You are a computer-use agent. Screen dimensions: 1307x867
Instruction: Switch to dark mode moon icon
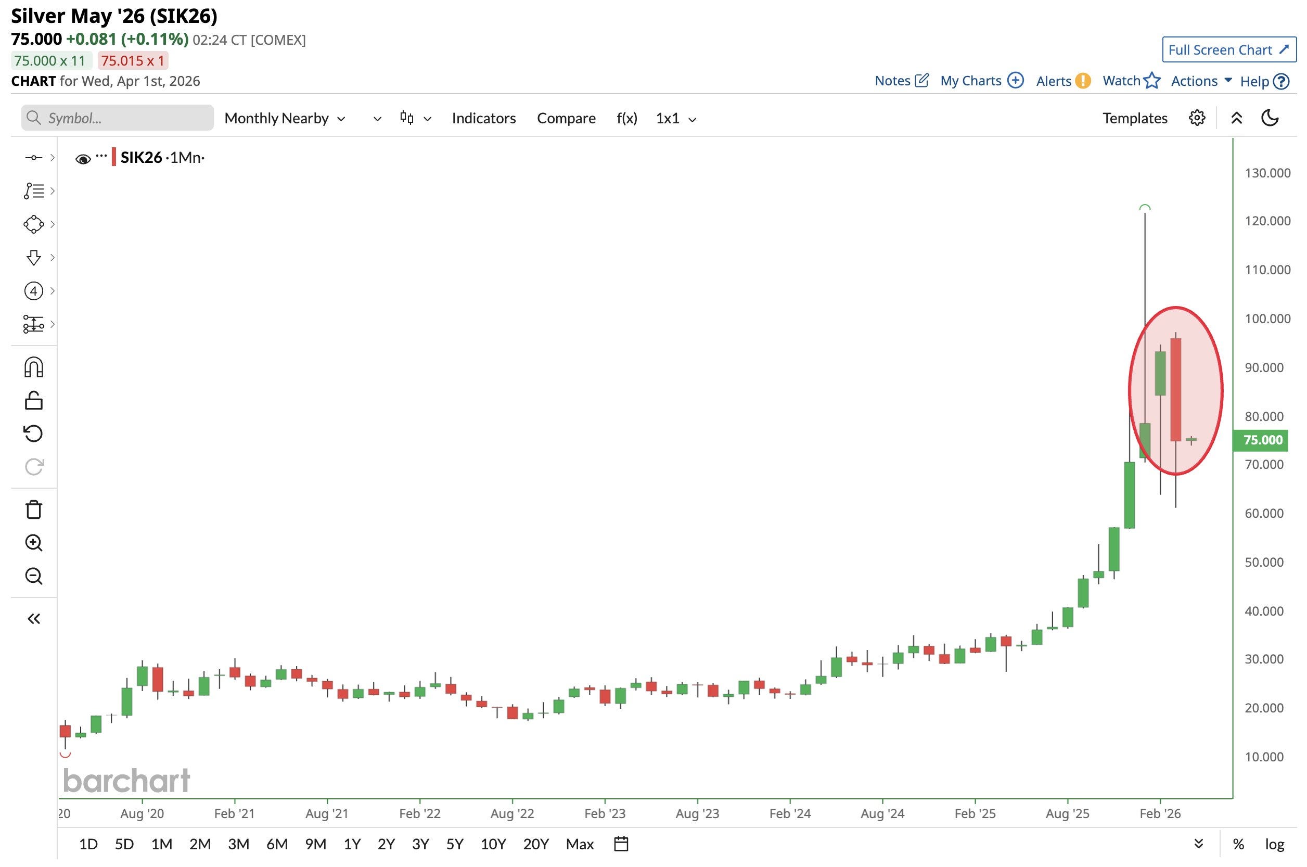(x=1270, y=118)
